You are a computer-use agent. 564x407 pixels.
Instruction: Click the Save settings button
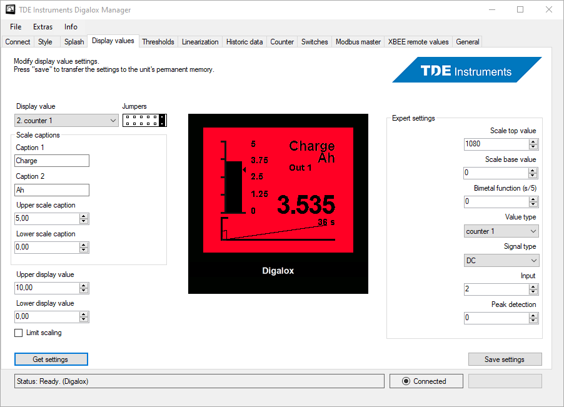tap(505, 359)
